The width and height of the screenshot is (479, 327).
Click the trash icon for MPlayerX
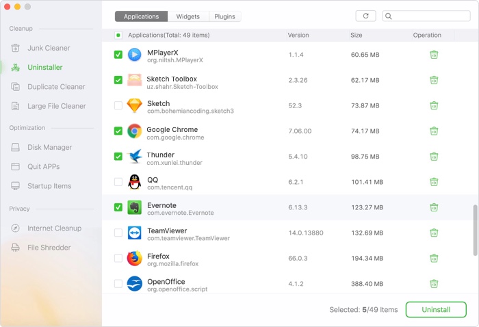click(434, 55)
